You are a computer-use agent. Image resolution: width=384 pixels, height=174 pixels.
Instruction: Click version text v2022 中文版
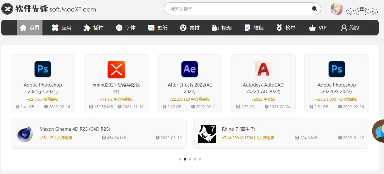pos(263,99)
